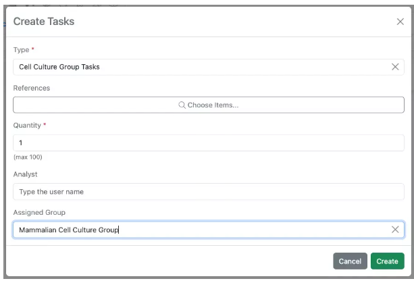Viewport: 414px width, 281px height.
Task: Cancel task creation
Action: click(x=350, y=261)
